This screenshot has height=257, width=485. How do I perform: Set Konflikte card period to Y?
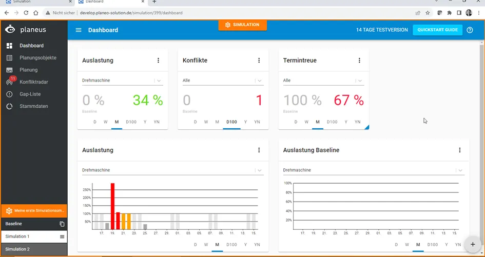[x=246, y=122]
